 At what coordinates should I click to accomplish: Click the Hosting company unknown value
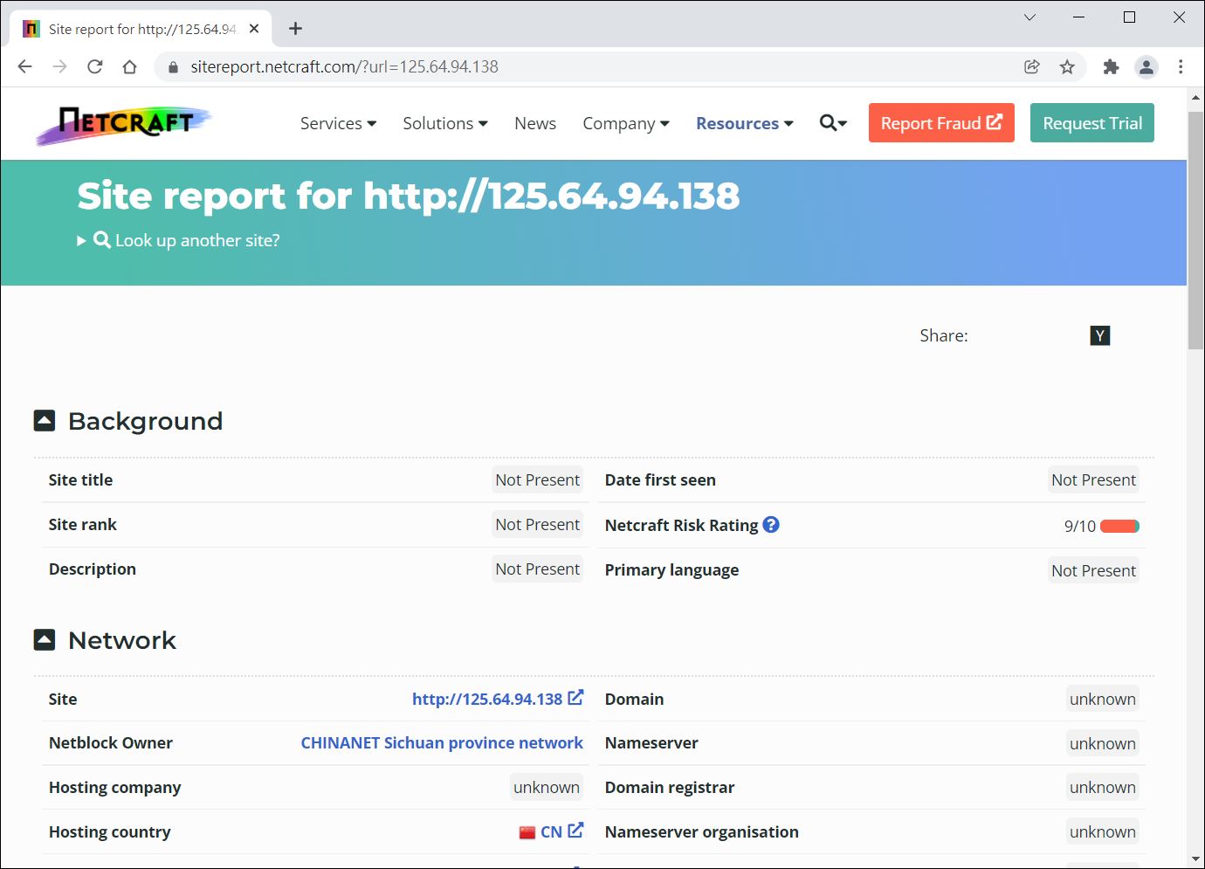pyautogui.click(x=546, y=787)
